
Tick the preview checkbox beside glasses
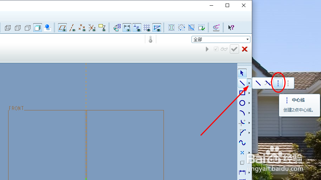click(x=216, y=49)
